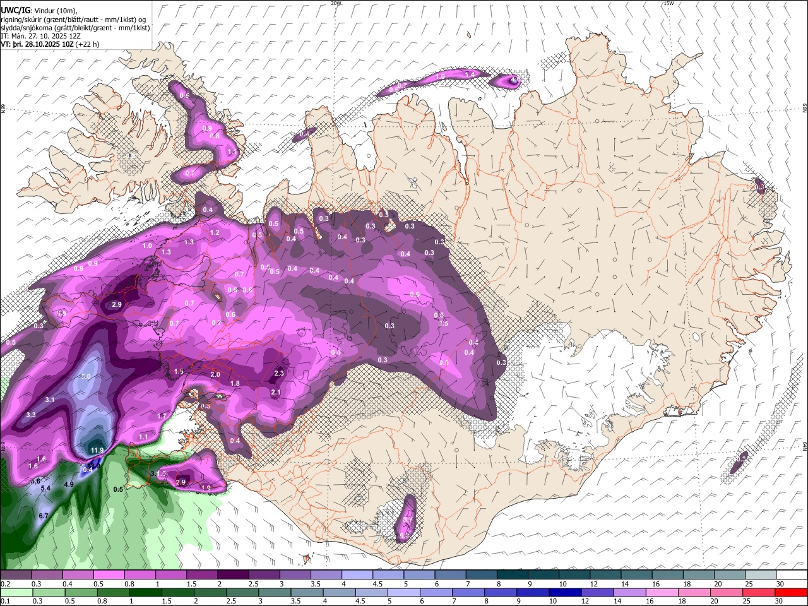
Task: Select the bright red rain swatch above 30
Action: [x=792, y=592]
